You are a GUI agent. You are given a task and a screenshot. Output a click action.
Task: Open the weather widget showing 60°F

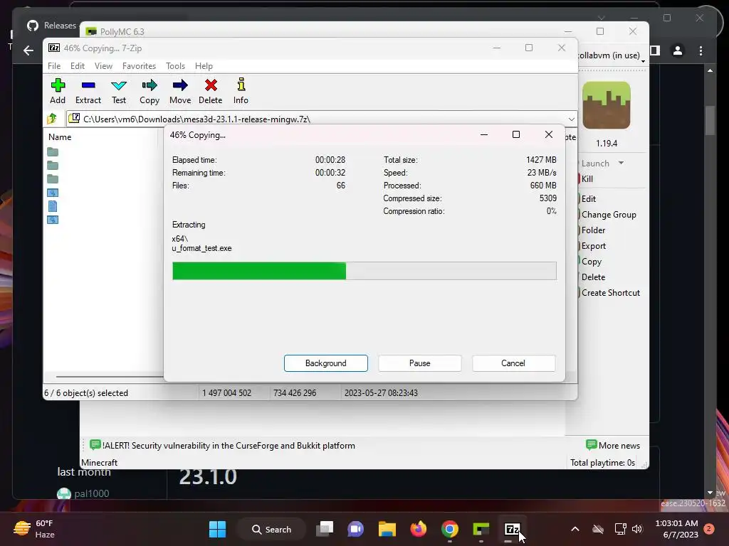[34, 529]
